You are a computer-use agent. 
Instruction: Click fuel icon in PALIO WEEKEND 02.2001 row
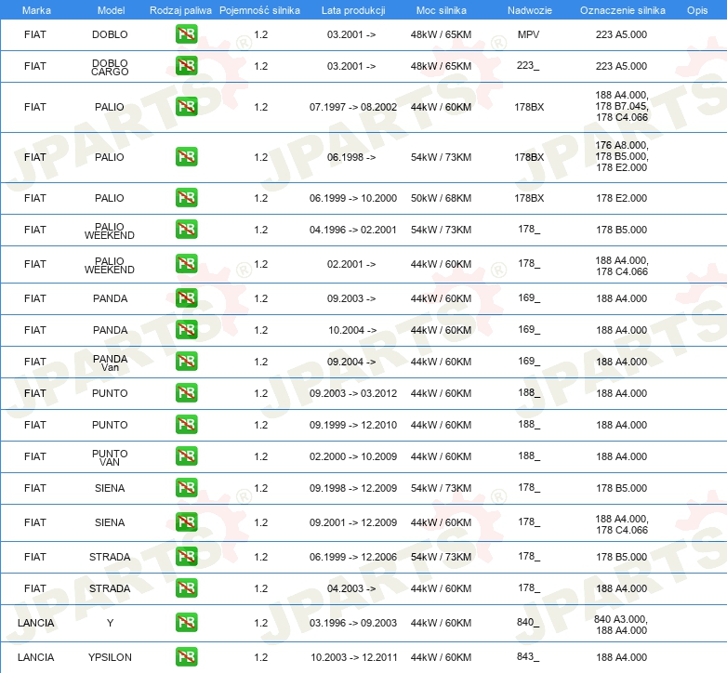(186, 264)
